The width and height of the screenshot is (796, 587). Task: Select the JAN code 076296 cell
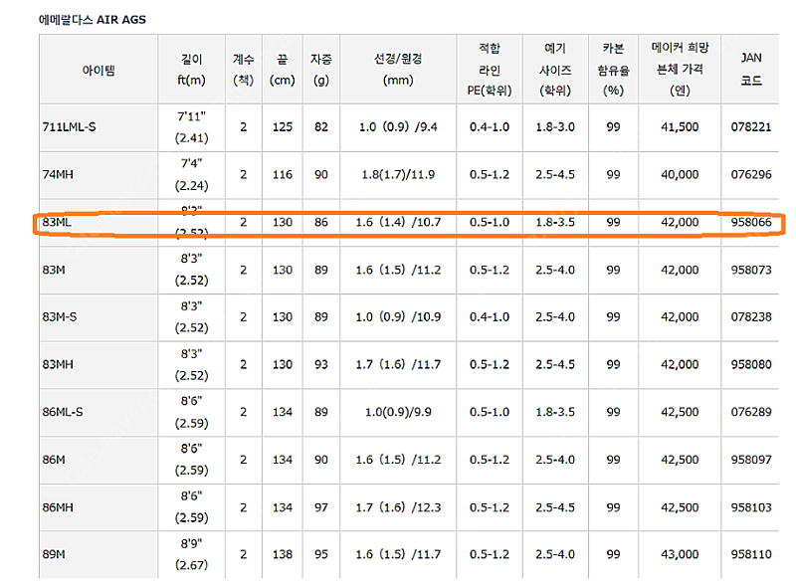[752, 174]
